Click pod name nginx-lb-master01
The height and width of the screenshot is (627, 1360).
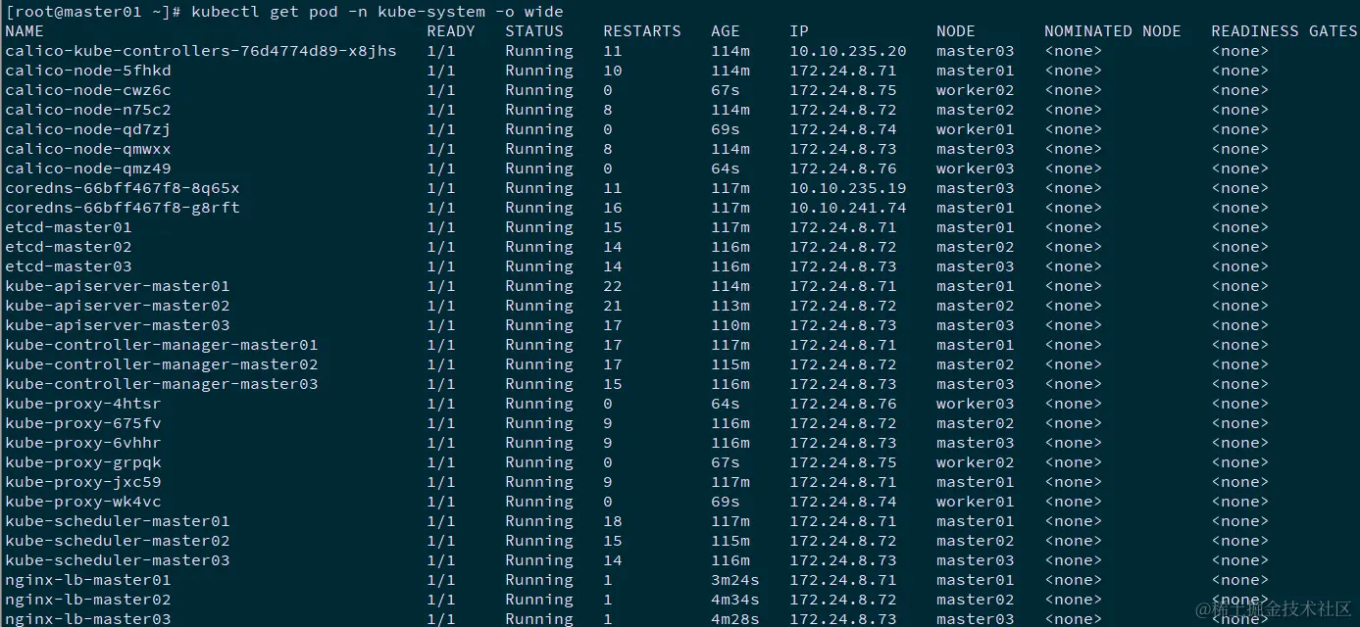(88, 580)
